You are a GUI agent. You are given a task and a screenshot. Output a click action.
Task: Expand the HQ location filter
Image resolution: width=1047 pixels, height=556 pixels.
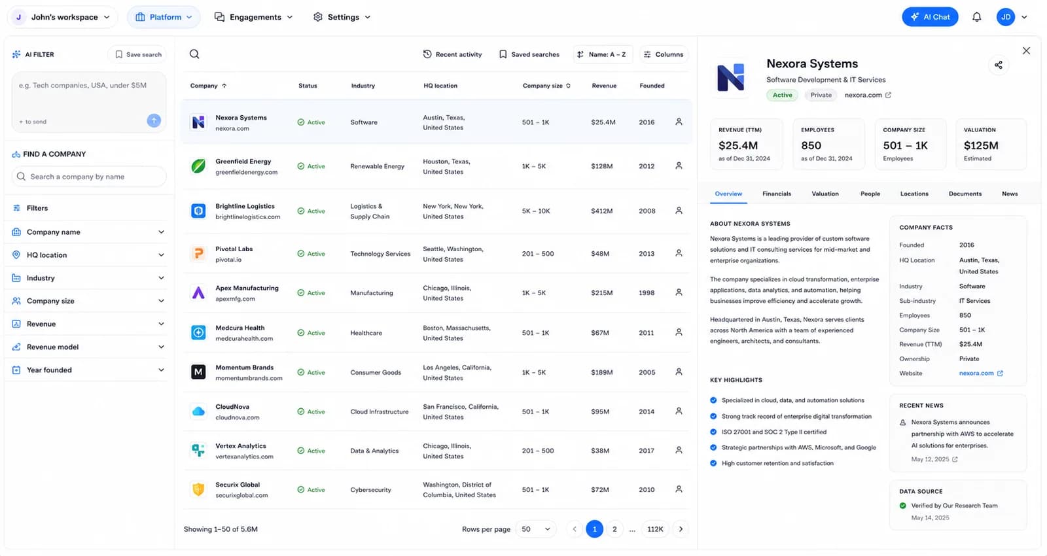click(88, 255)
